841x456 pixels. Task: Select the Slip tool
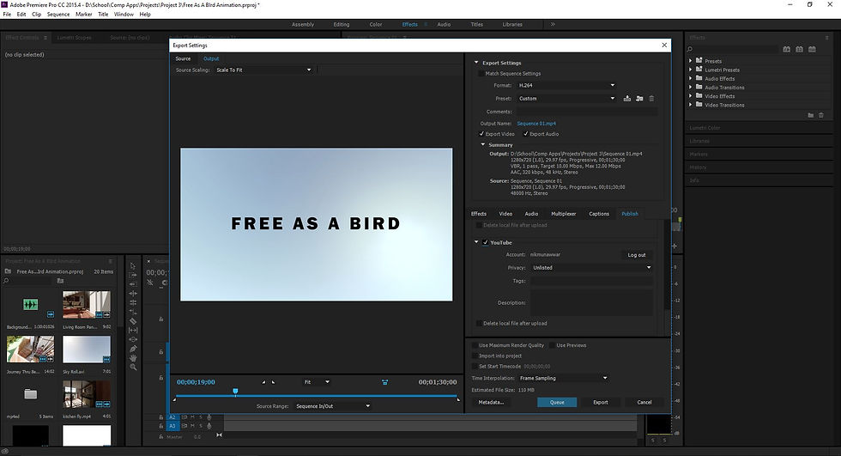point(133,330)
